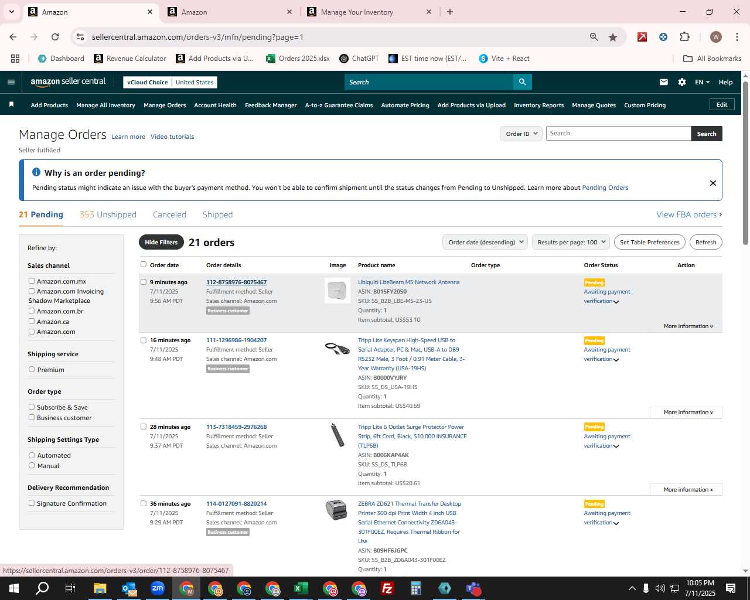This screenshot has height=600, width=750.
Task: Open the apps grid in bookmarks bar
Action: pyautogui.click(x=15, y=59)
